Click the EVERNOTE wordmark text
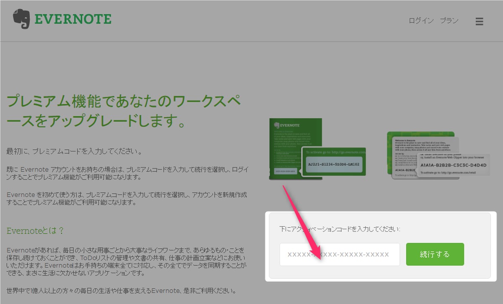 click(73, 19)
